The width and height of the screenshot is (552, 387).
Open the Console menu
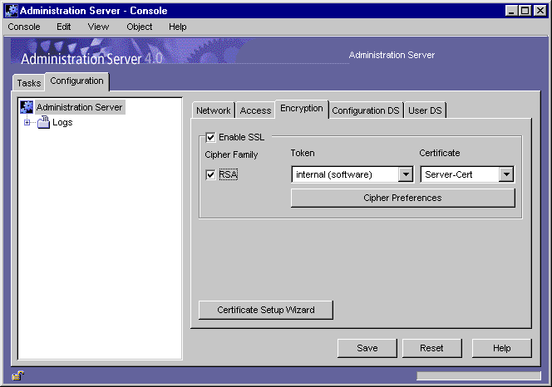(x=24, y=27)
